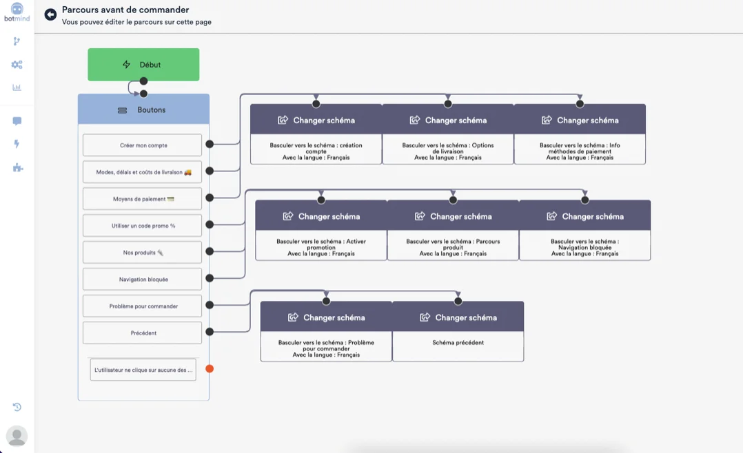743x453 pixels.
Task: Click the 'Navigation bloquée' button option
Action: (x=143, y=280)
